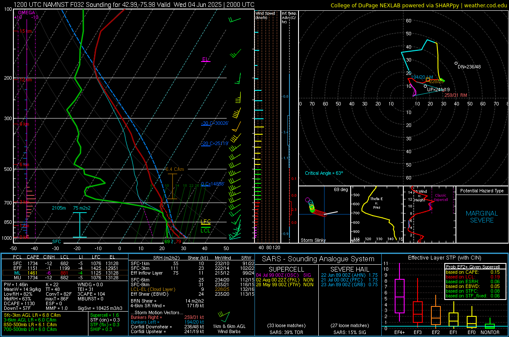Click the Storm Slinky panel label

[313, 240]
